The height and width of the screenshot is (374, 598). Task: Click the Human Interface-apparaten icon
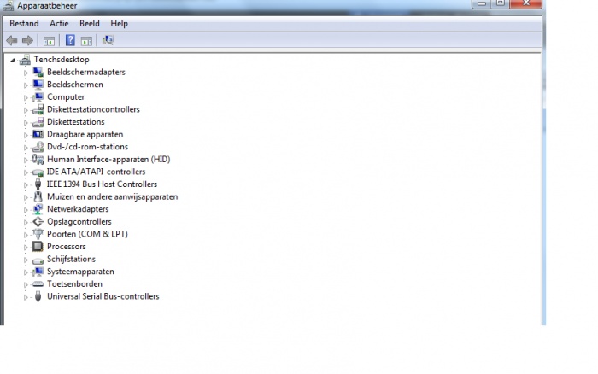pyautogui.click(x=38, y=160)
